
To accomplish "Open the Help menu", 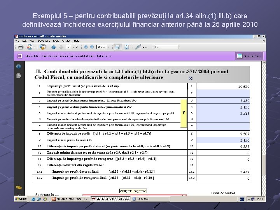I will tap(77, 41).
